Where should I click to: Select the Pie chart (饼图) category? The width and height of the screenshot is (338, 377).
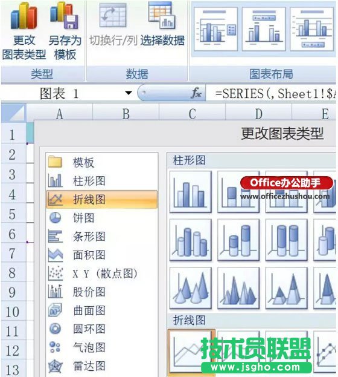(x=102, y=218)
